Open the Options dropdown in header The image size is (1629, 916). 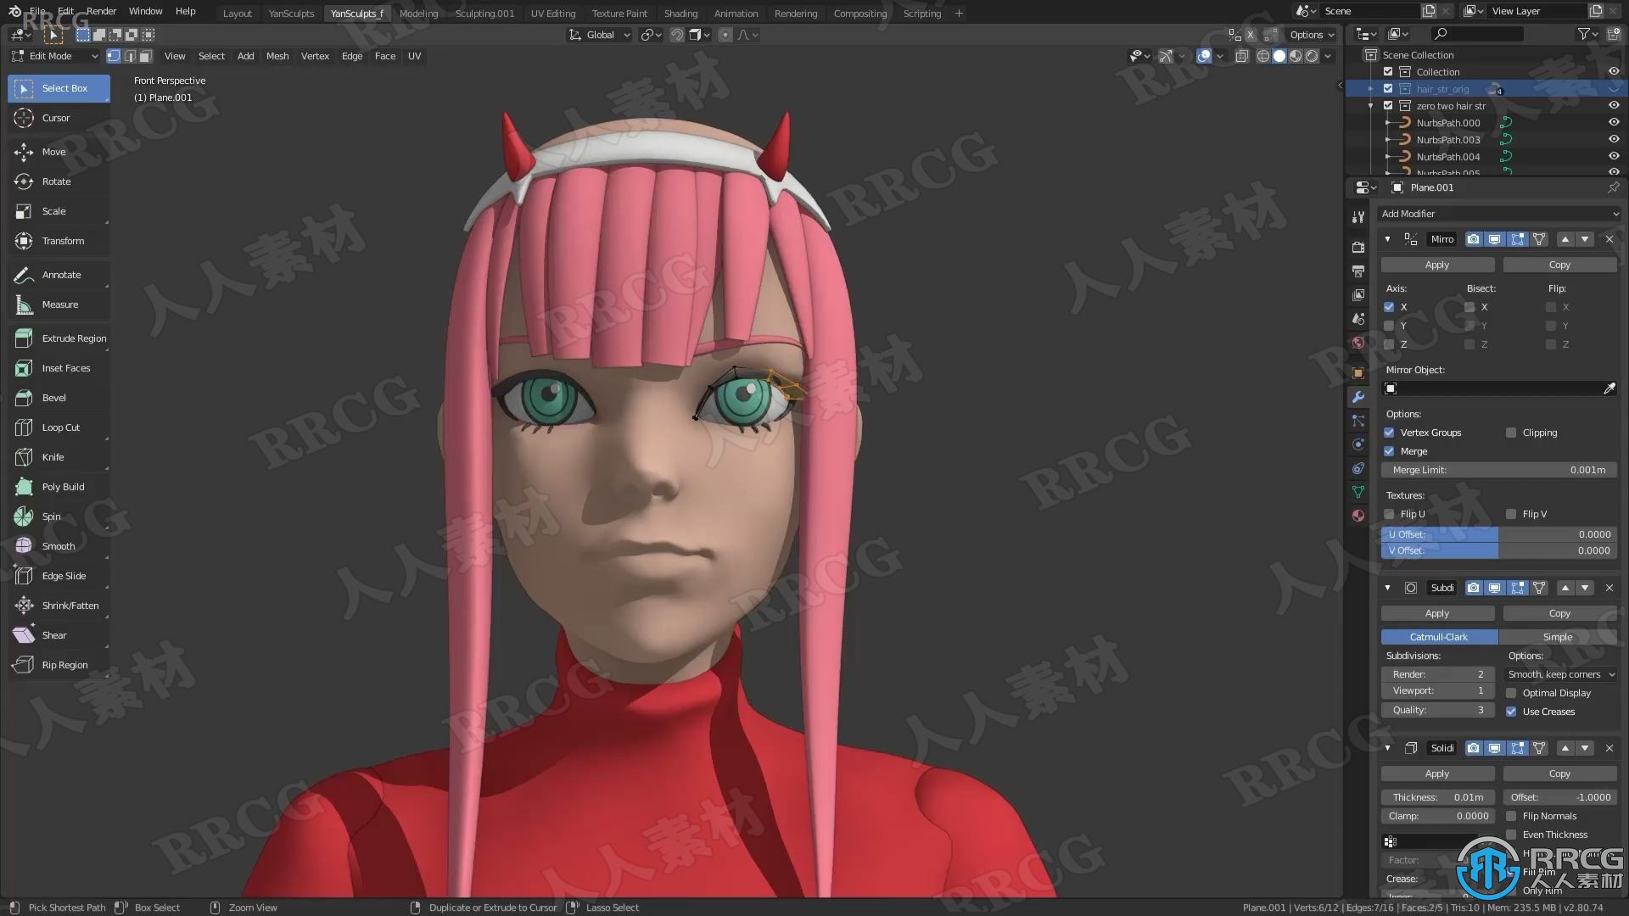coord(1312,35)
